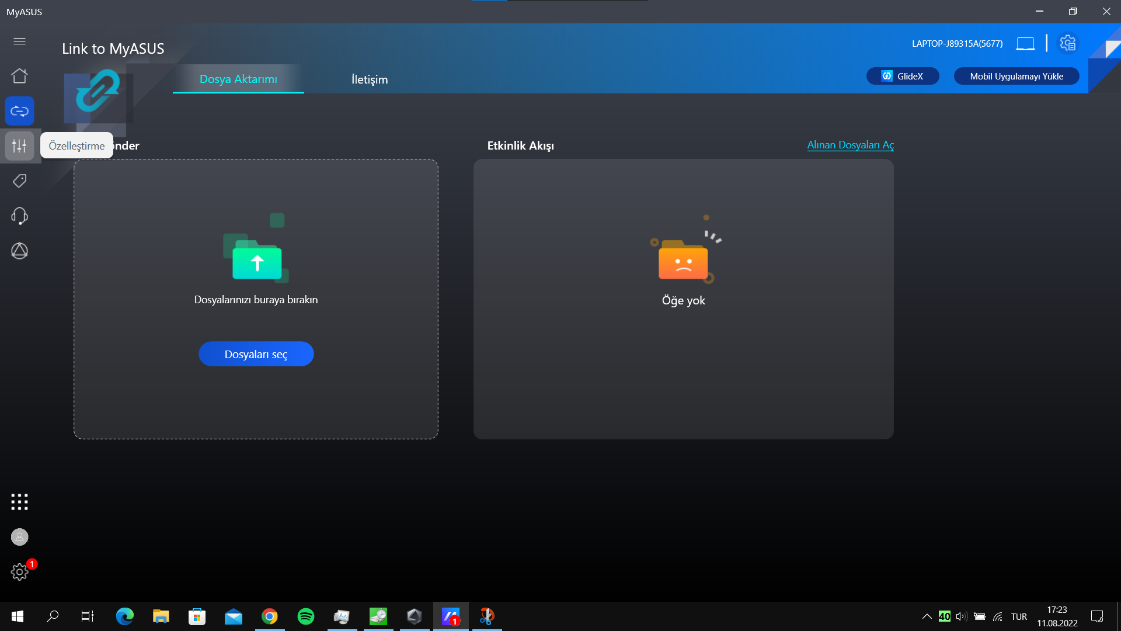Open the Alınan Dosyaları Aç link
Image resolution: width=1121 pixels, height=631 pixels.
pos(850,145)
